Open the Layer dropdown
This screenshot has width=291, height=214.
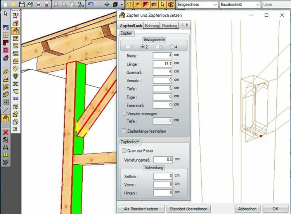tap(276, 5)
